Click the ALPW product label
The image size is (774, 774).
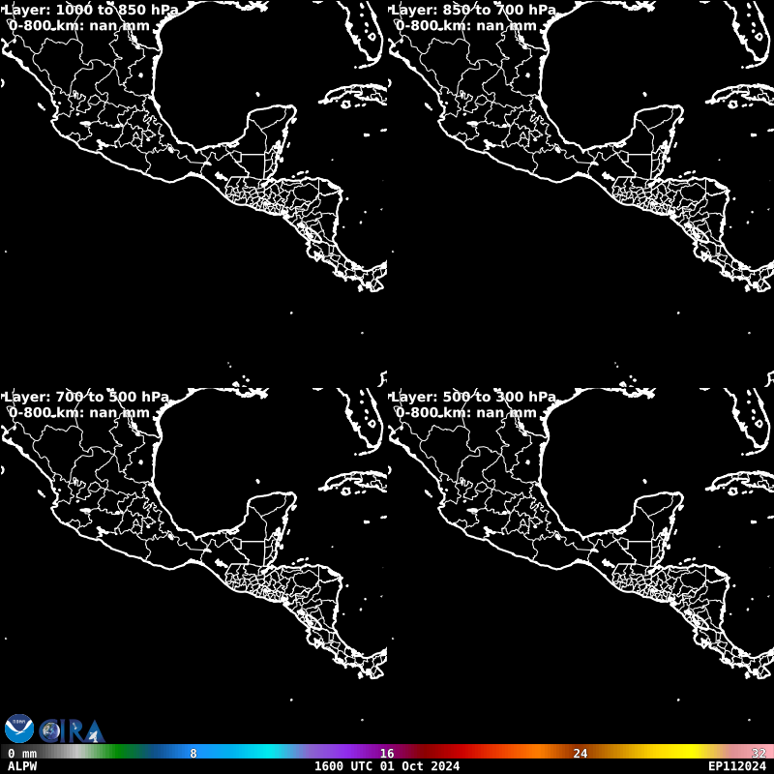(x=22, y=766)
